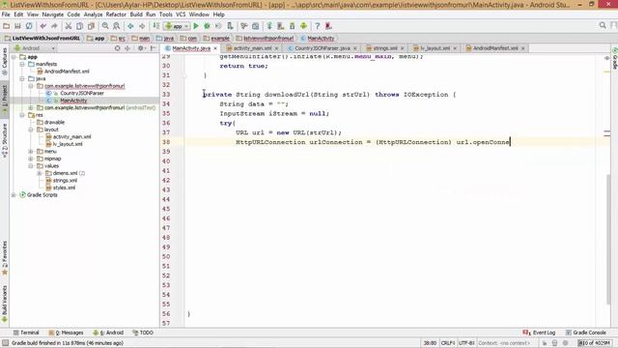Switch to the strings.xml editor tab

(384, 48)
